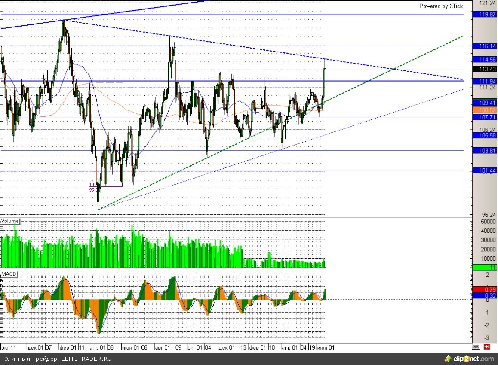The width and height of the screenshot is (498, 365).
Task: Click the MACD pane label
Action: click(x=9, y=274)
